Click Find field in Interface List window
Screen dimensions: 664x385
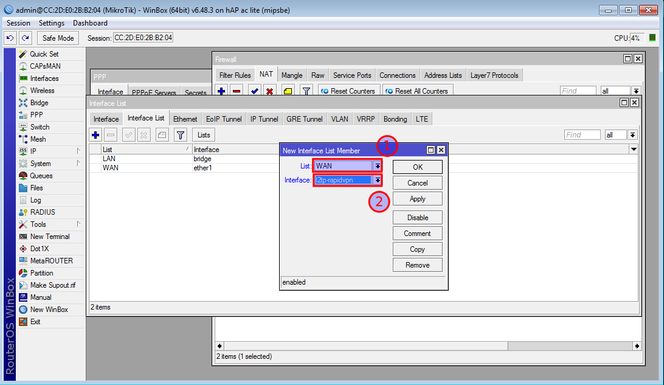583,135
